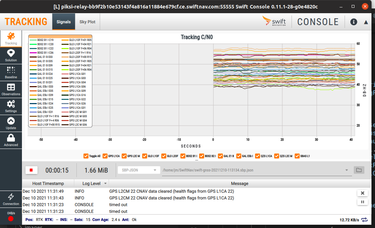This screenshot has height=228, width=375.
Task: Minimize the Swift Console window
Action: (x=341, y=6)
